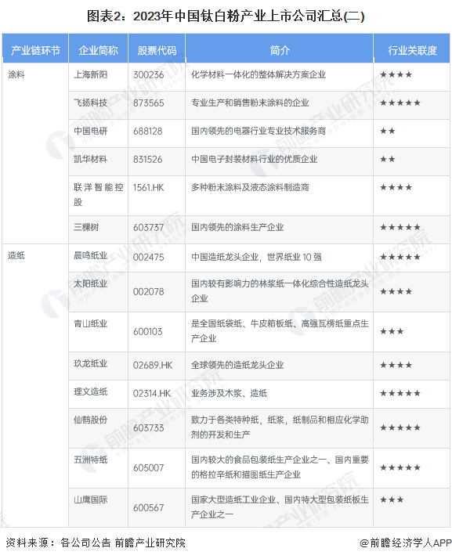The image size is (452, 559).
Task: Click the 企业简称 column header
Action: 99,49
